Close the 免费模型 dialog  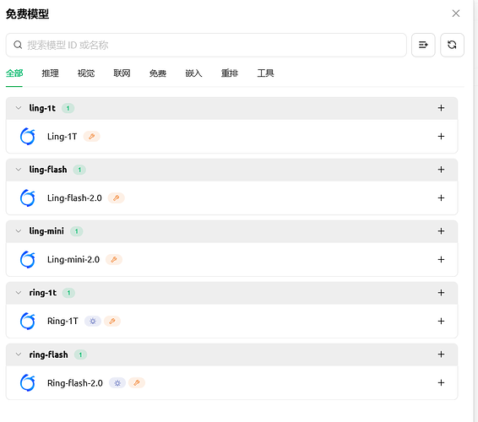[x=456, y=14]
